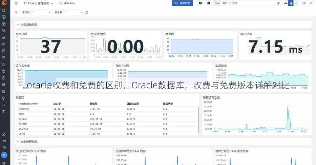
Task: Open the stacked database sidebar icon
Action: (4, 85)
